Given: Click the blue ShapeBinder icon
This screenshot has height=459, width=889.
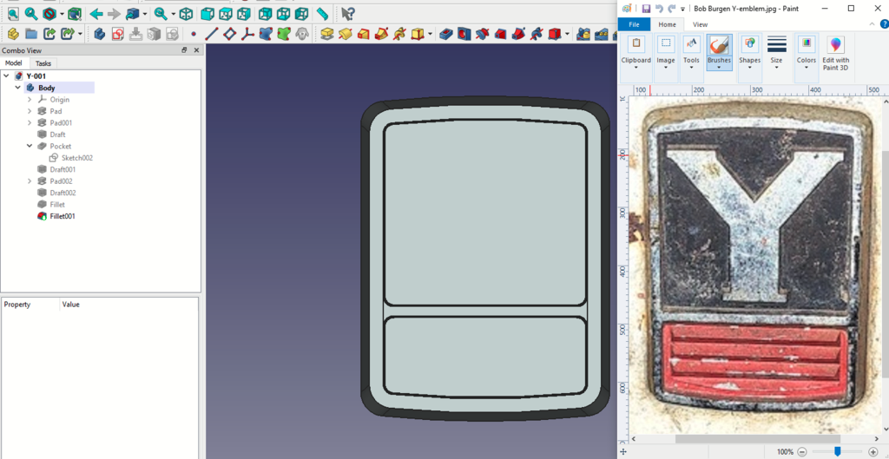Looking at the screenshot, I should click(266, 34).
